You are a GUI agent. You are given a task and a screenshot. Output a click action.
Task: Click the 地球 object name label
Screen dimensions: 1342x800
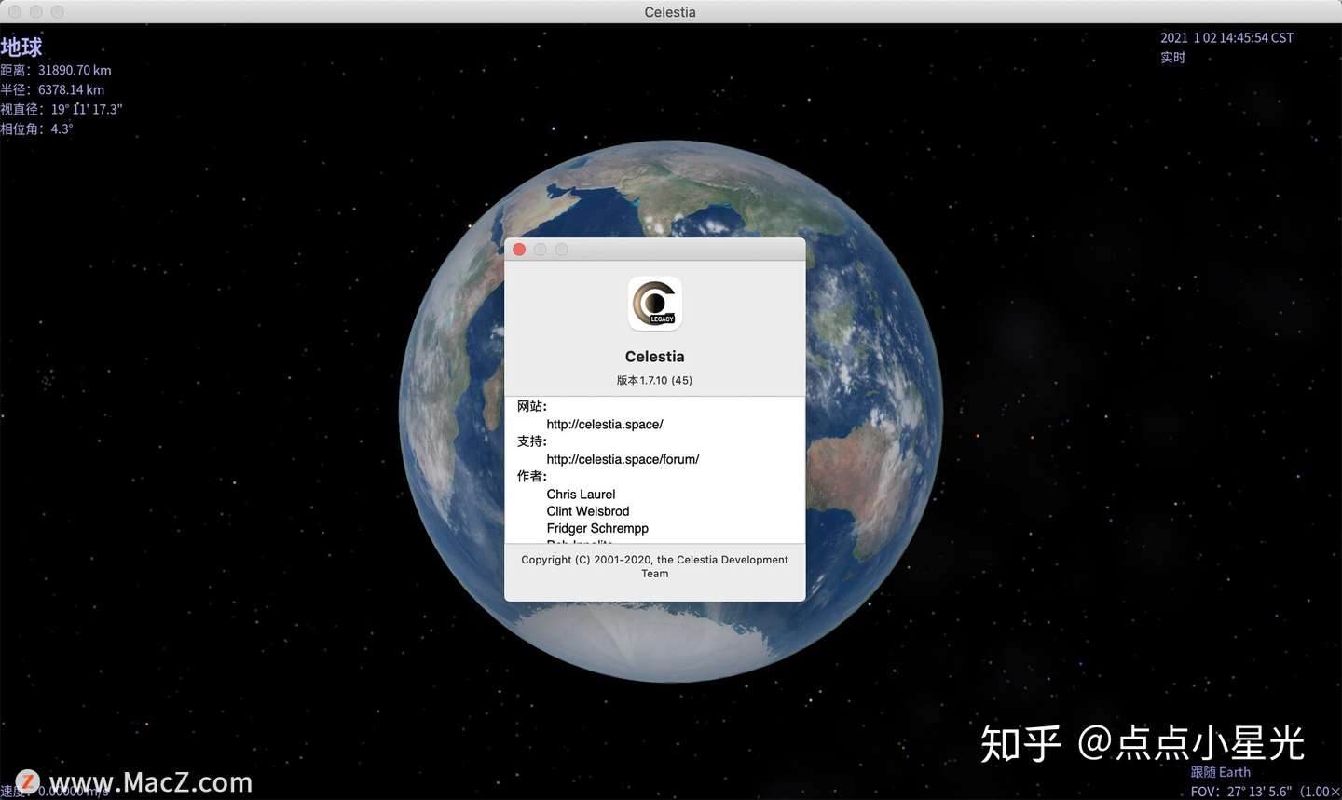21,47
